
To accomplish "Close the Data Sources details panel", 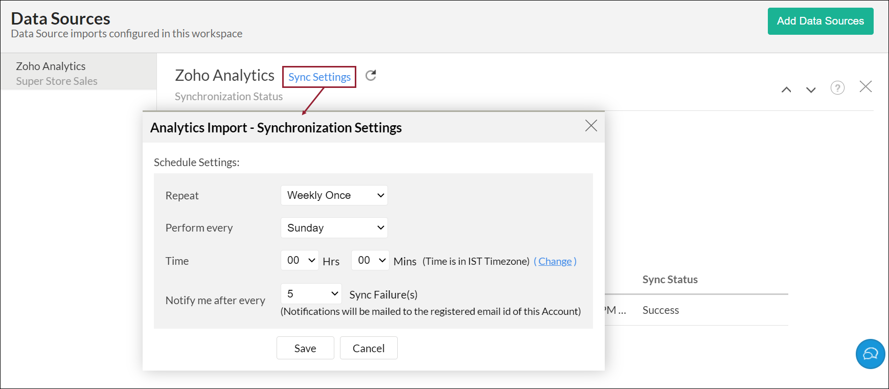I will (865, 86).
